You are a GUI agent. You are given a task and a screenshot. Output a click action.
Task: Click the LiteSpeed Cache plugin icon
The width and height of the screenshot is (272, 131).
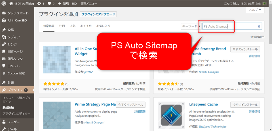coord(172,115)
